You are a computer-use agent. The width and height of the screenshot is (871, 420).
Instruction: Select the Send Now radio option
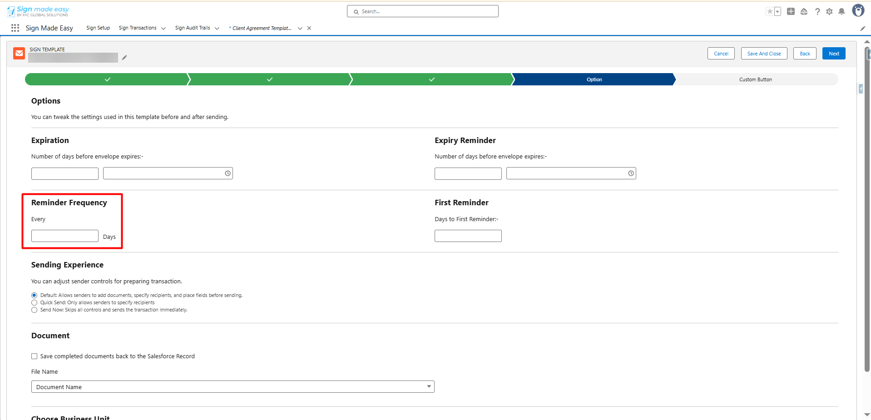pyautogui.click(x=34, y=310)
